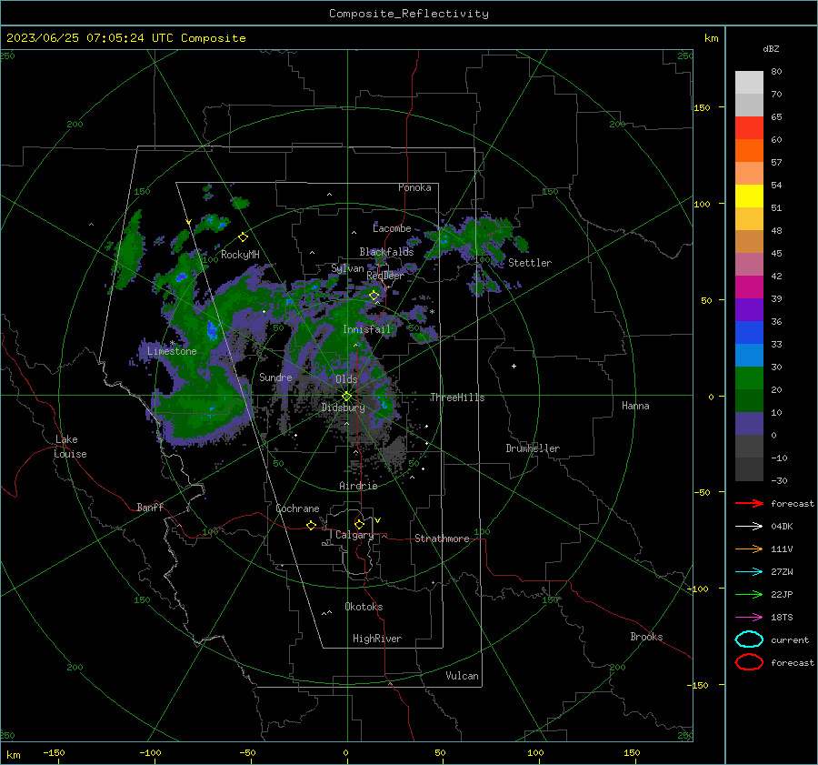Image resolution: width=818 pixels, height=765 pixels.
Task: Click the Stettler city label
Action: click(530, 263)
